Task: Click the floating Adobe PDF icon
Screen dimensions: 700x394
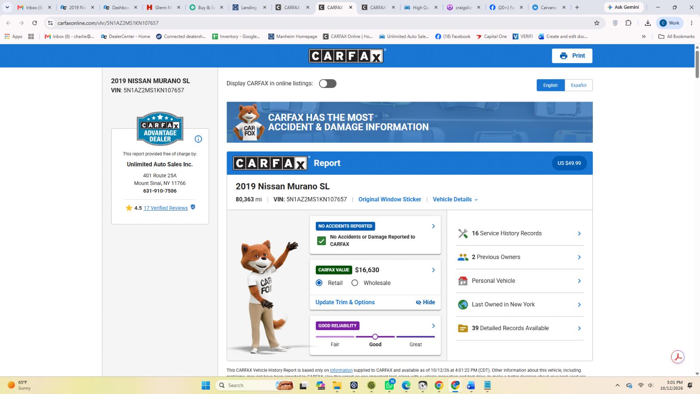Action: click(678, 357)
